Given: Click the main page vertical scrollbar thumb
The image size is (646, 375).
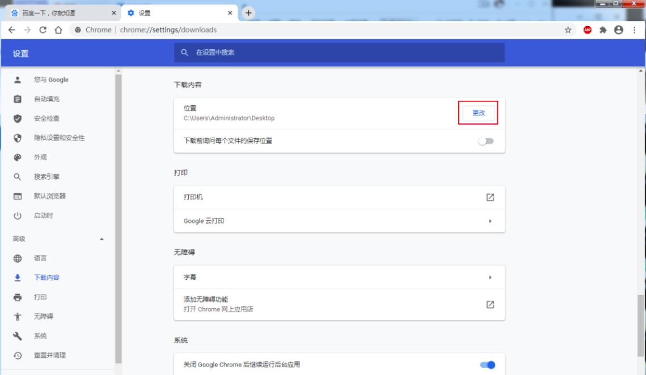Looking at the screenshot, I should (x=640, y=325).
